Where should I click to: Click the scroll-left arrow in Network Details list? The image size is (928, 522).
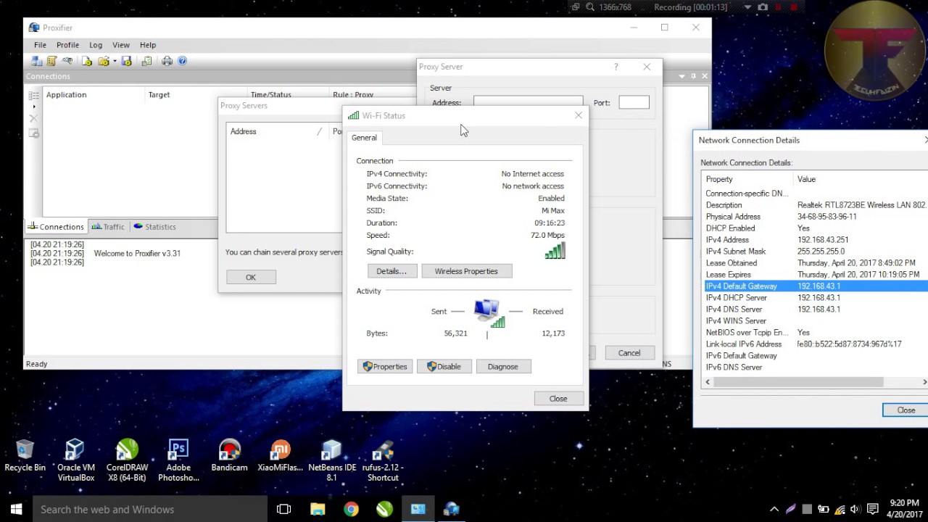click(x=708, y=382)
